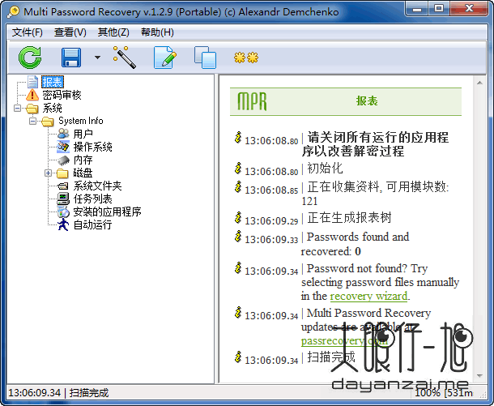The height and width of the screenshot is (406, 494).
Task: Select the 磁盘 tree item
Action: tap(83, 173)
